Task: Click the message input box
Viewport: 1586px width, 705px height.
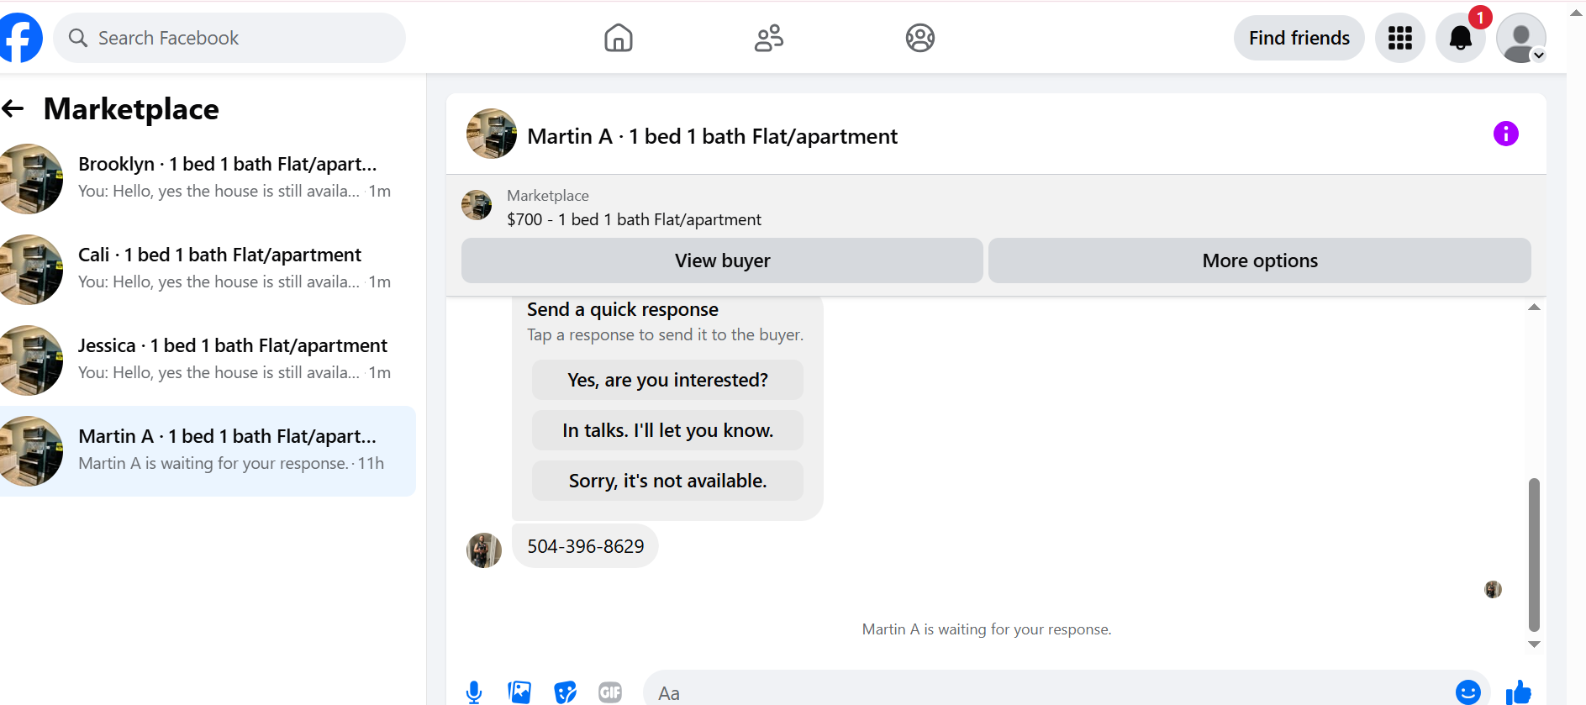Action: click(1051, 692)
